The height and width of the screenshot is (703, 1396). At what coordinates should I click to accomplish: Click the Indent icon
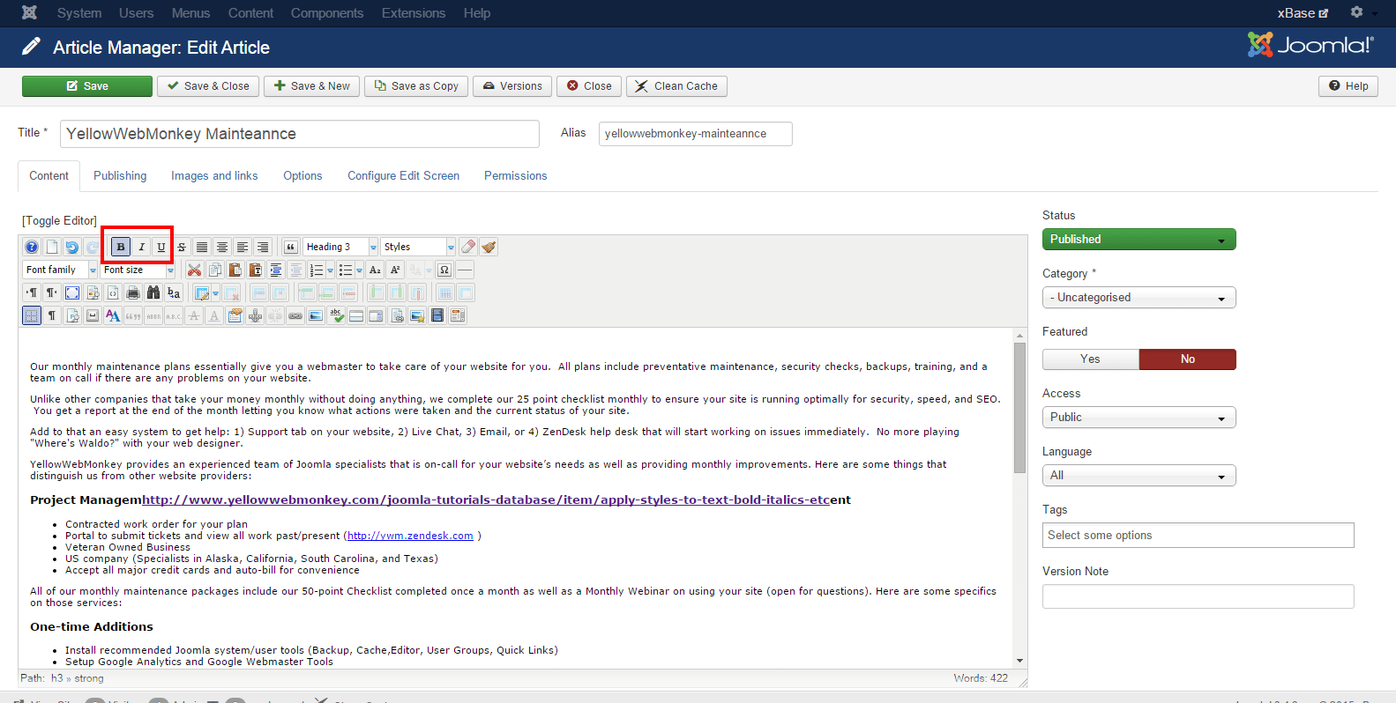[276, 270]
